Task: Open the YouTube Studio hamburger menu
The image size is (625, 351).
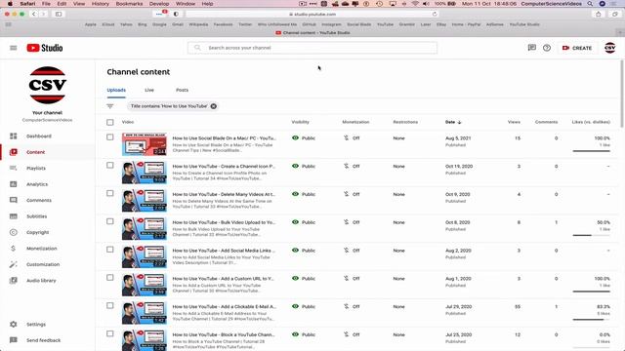Action: (13, 48)
